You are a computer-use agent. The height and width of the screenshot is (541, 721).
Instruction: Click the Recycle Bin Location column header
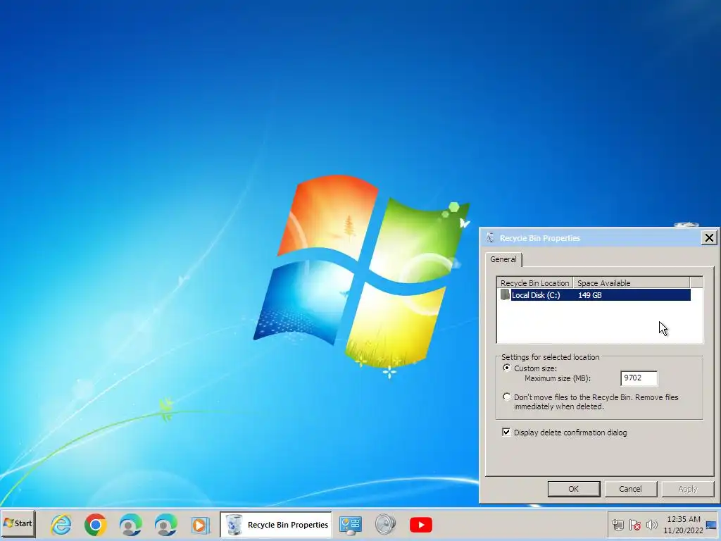(535, 283)
